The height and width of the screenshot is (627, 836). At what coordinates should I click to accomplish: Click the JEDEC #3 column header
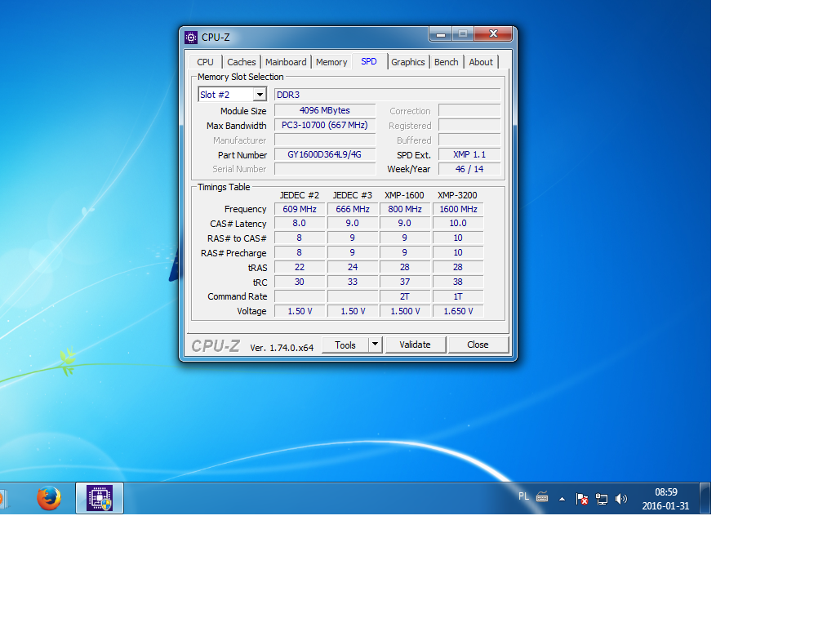point(353,195)
